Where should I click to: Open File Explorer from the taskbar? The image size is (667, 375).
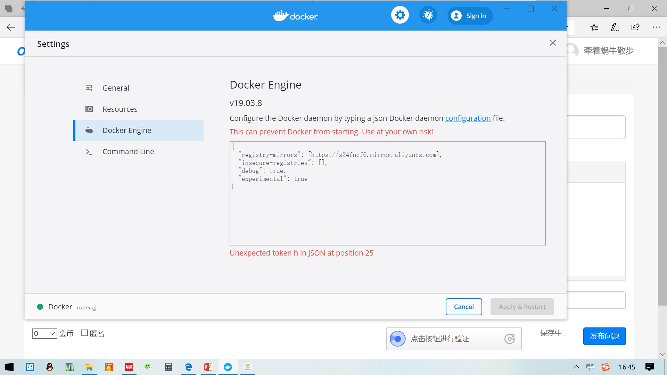pos(89,367)
